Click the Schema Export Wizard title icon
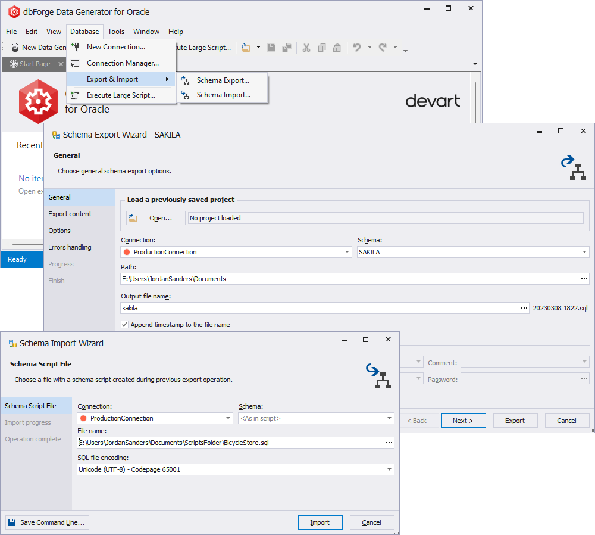The height and width of the screenshot is (535, 595). pos(56,135)
